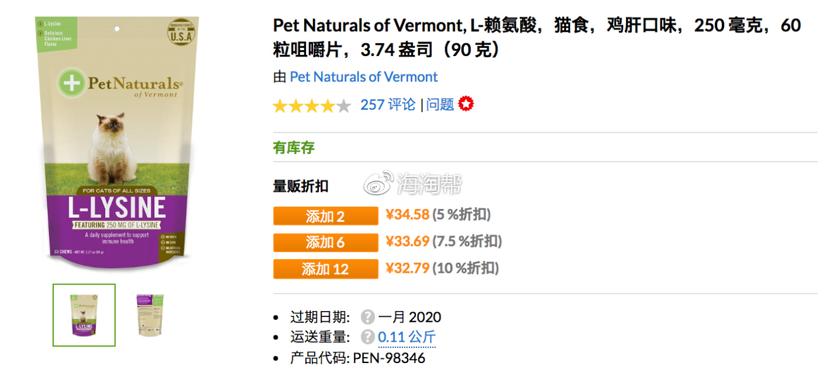Screen dimensions: 827x366
Task: Click the Weibo 海淘帮 watermark logo
Action: click(x=412, y=184)
